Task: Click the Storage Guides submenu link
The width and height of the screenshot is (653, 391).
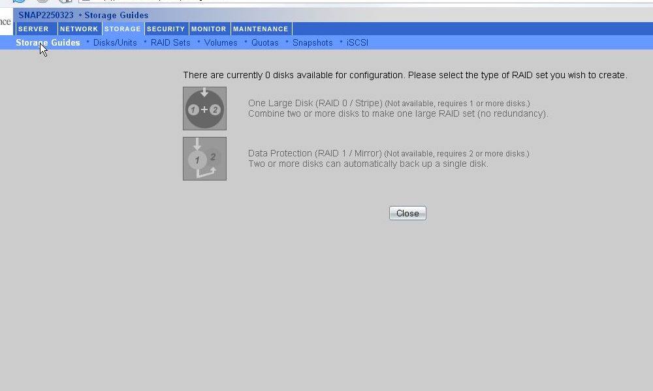Action: (48, 42)
